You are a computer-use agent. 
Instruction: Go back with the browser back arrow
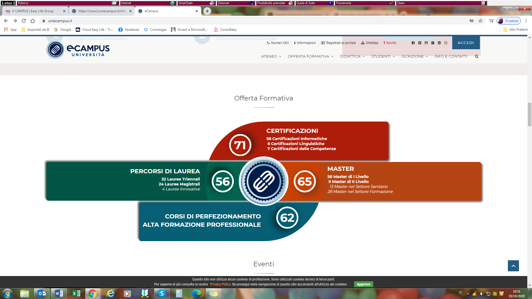pyautogui.click(x=6, y=21)
